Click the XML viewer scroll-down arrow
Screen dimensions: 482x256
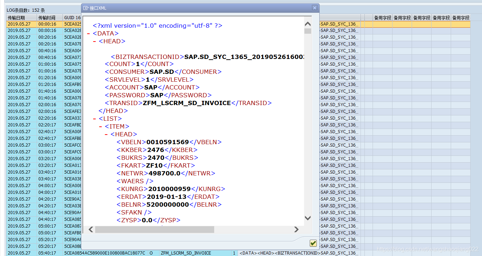tap(308, 218)
